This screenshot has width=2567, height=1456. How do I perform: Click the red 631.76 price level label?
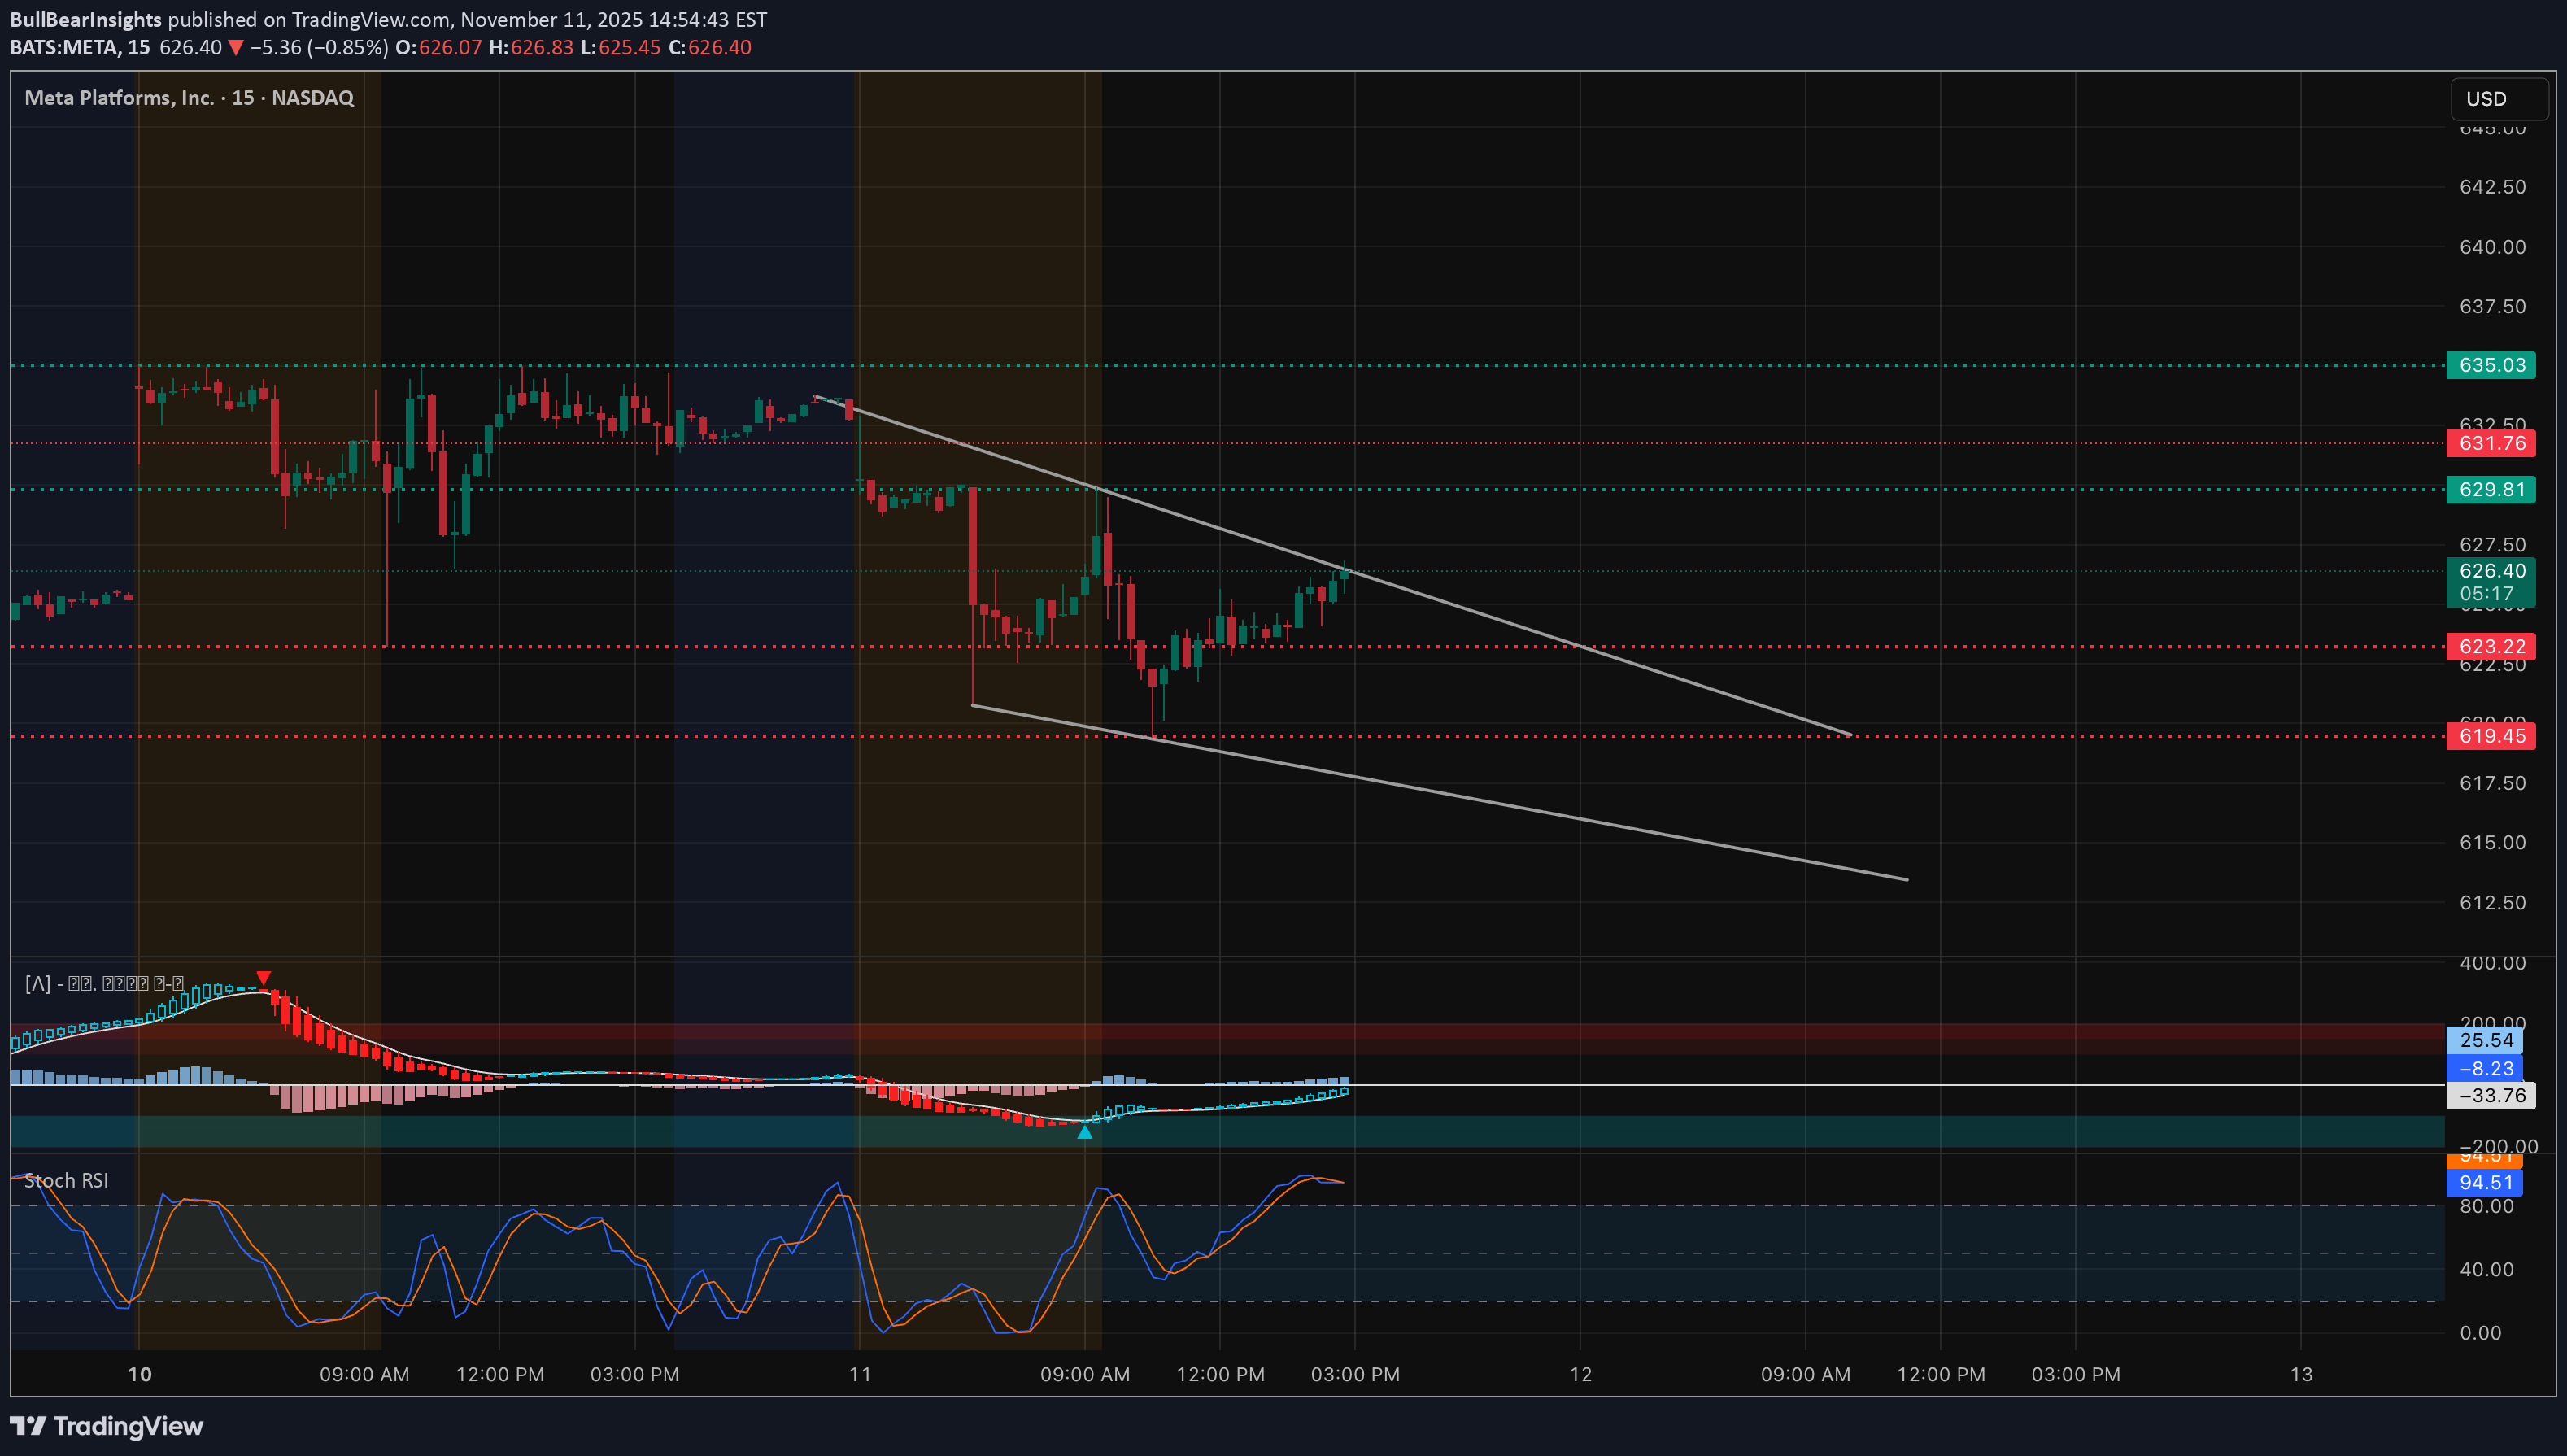2490,443
